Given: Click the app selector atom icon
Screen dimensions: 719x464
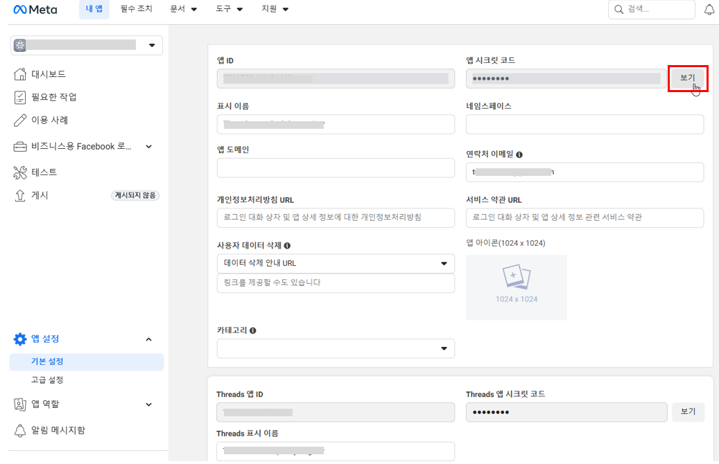Looking at the screenshot, I should coord(19,45).
